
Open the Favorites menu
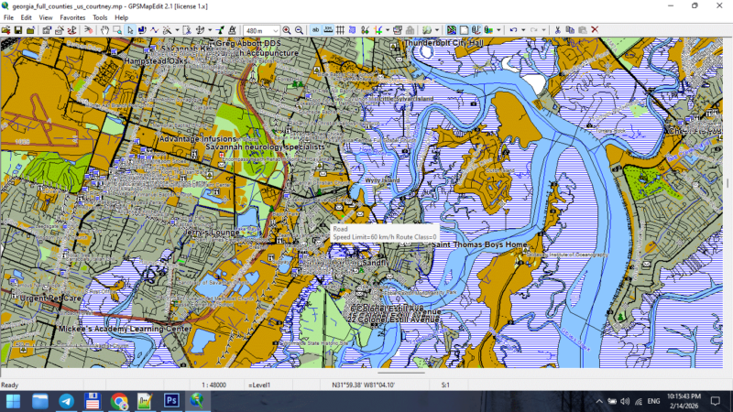72,17
